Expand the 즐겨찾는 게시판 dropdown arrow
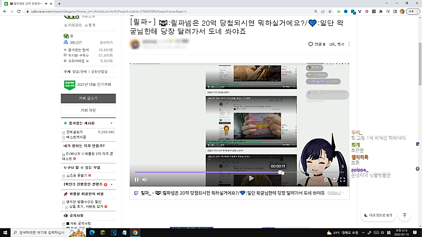422x237 pixels. click(x=111, y=123)
